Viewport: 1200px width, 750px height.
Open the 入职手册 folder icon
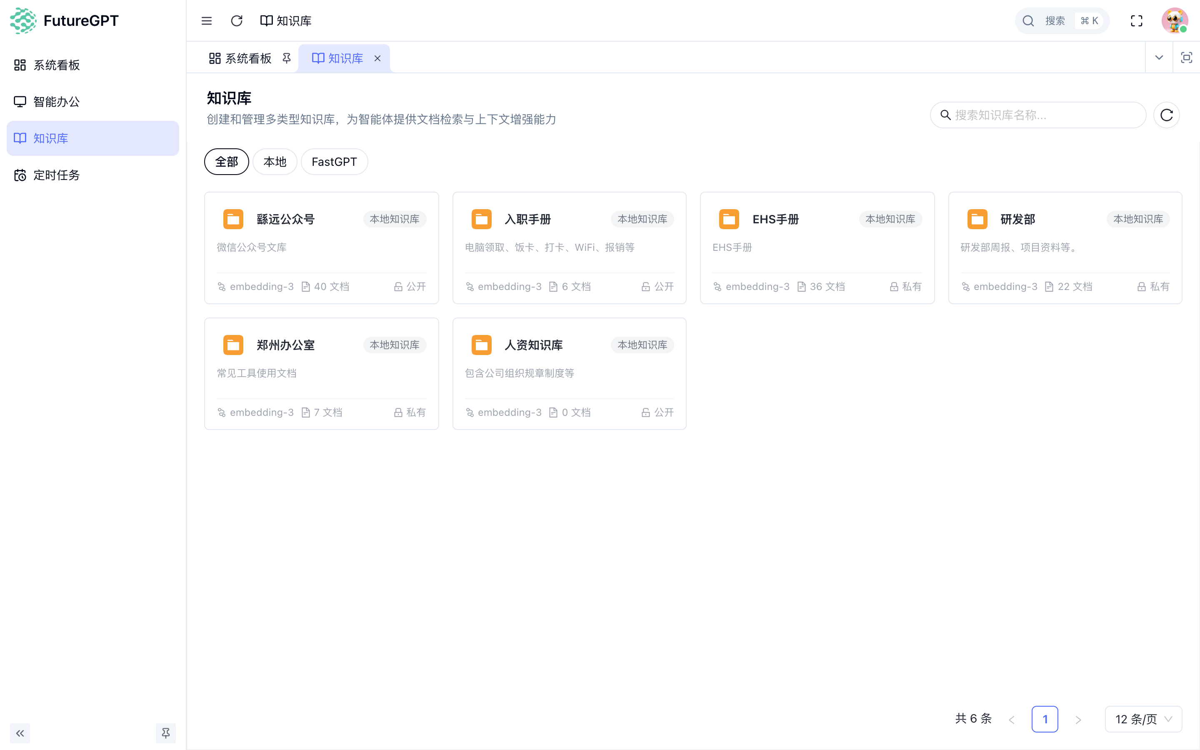[482, 219]
